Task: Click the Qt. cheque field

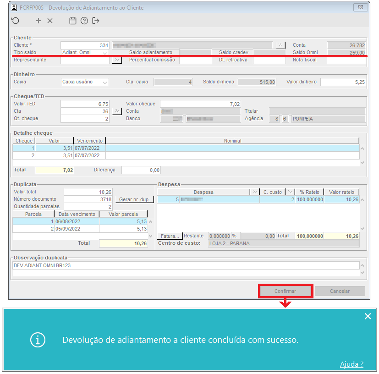Action: coord(85,119)
